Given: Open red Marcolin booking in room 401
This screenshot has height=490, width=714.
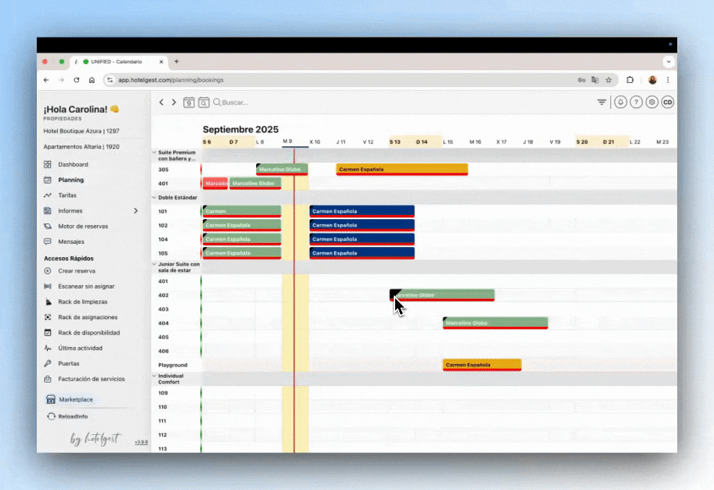Looking at the screenshot, I should point(215,183).
